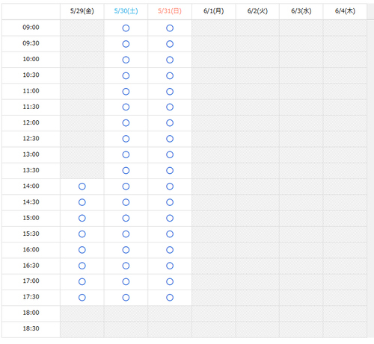Pick the 16:00 slot on 5/30(土)
374x344 pixels.
(126, 250)
